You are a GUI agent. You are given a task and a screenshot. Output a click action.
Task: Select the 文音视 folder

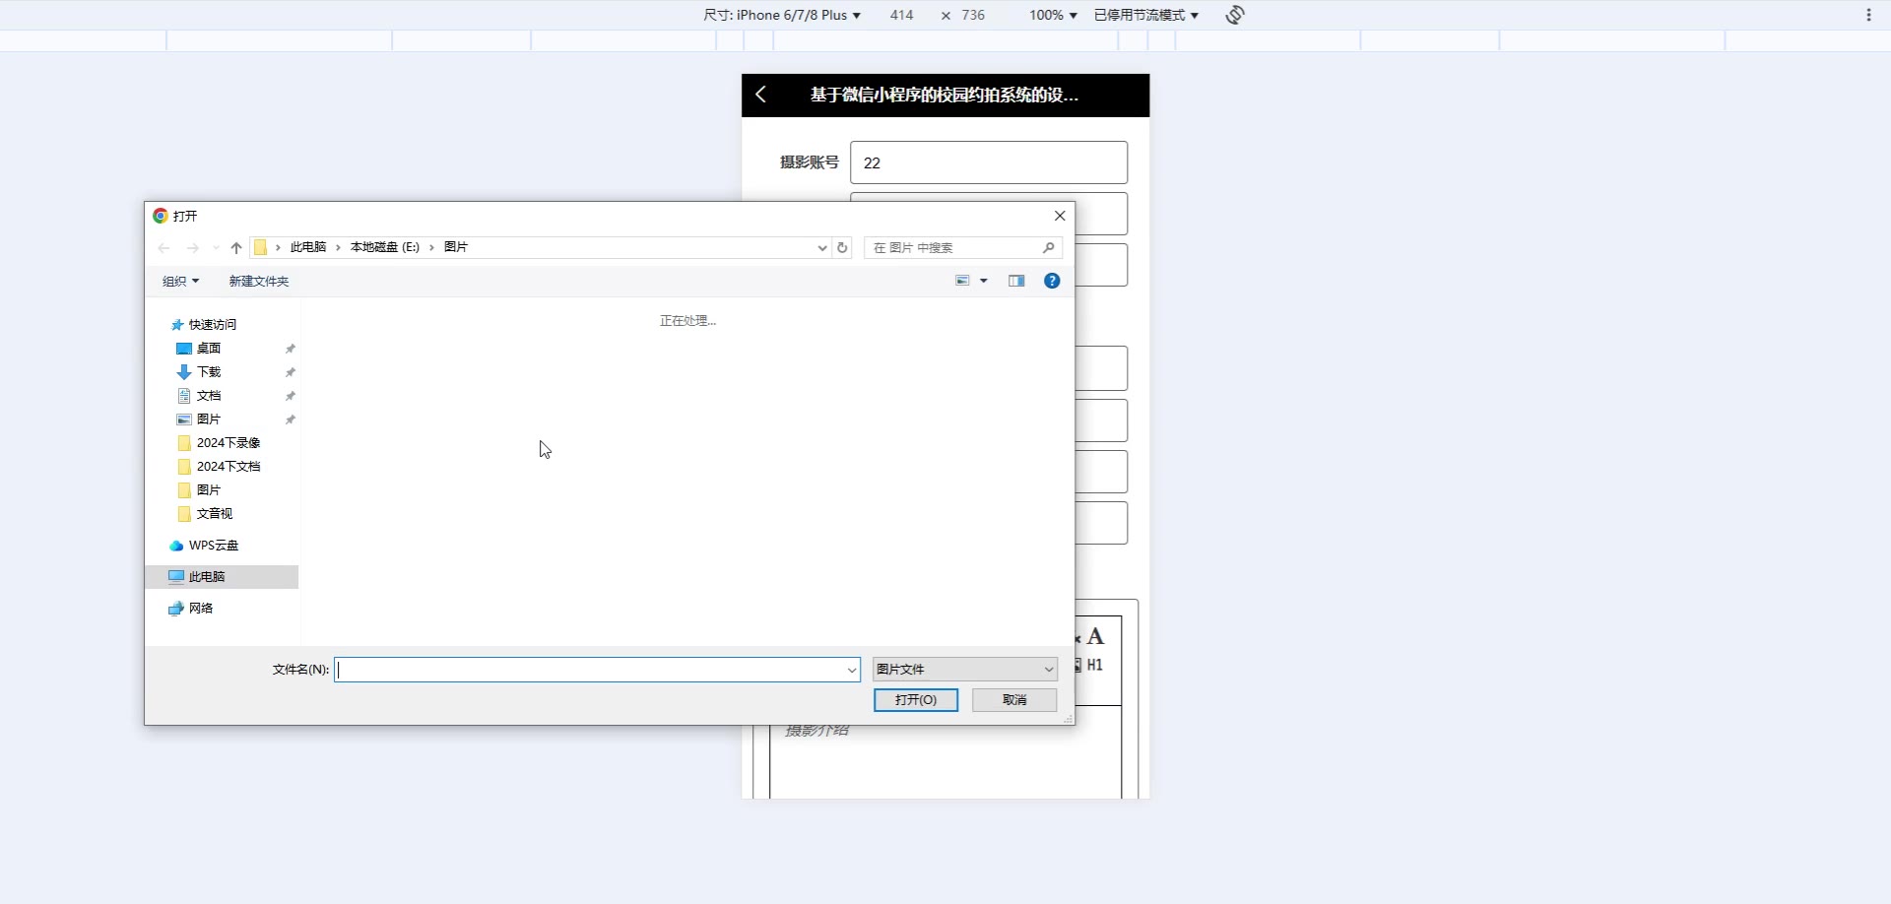coord(214,514)
